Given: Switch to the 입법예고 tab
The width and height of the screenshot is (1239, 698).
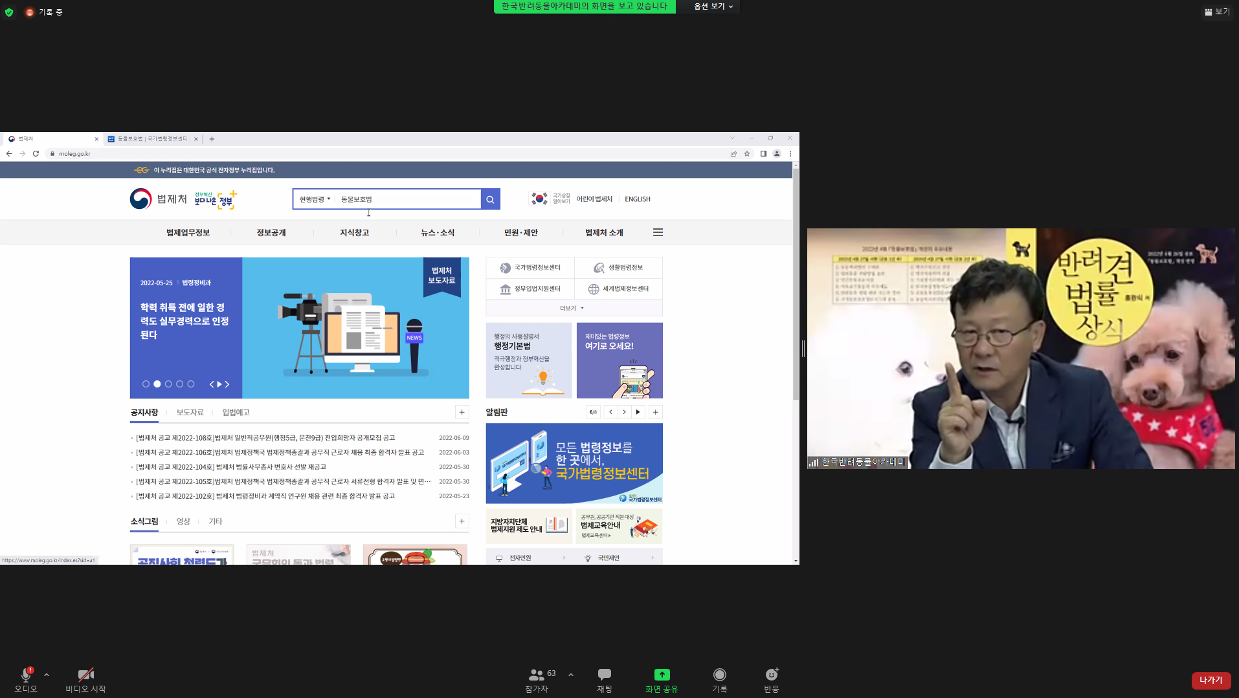Looking at the screenshot, I should pyautogui.click(x=236, y=413).
